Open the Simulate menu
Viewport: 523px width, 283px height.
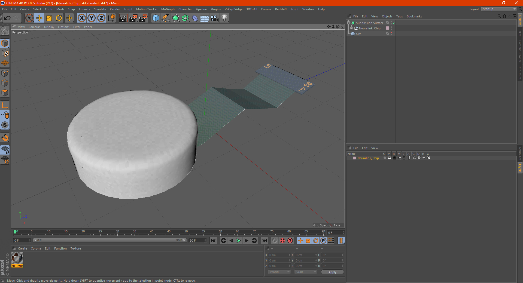click(x=100, y=9)
